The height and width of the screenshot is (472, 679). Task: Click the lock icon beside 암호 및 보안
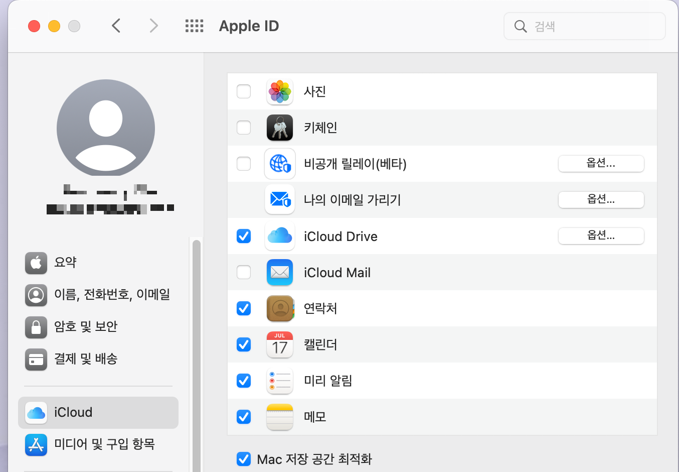36,327
